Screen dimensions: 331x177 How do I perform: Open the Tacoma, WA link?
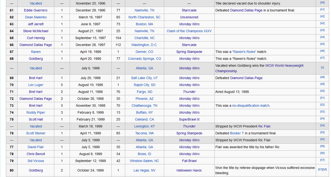[144, 133]
